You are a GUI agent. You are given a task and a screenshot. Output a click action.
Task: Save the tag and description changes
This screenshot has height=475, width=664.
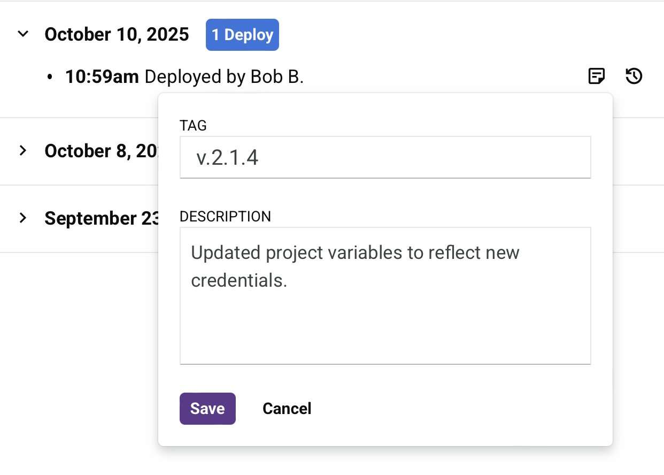207,408
